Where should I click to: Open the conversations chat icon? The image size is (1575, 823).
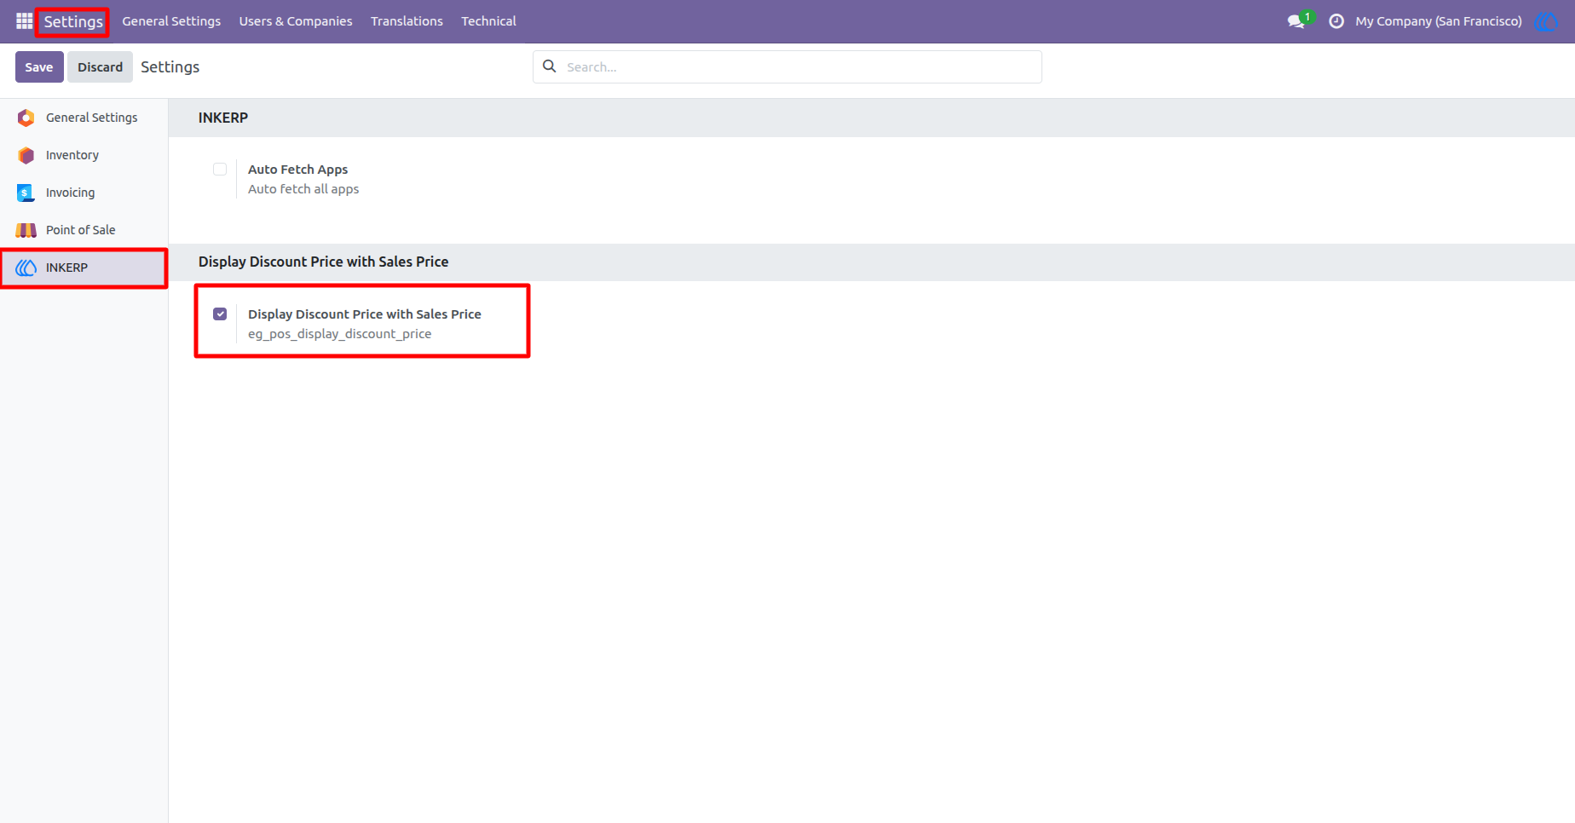pos(1296,21)
